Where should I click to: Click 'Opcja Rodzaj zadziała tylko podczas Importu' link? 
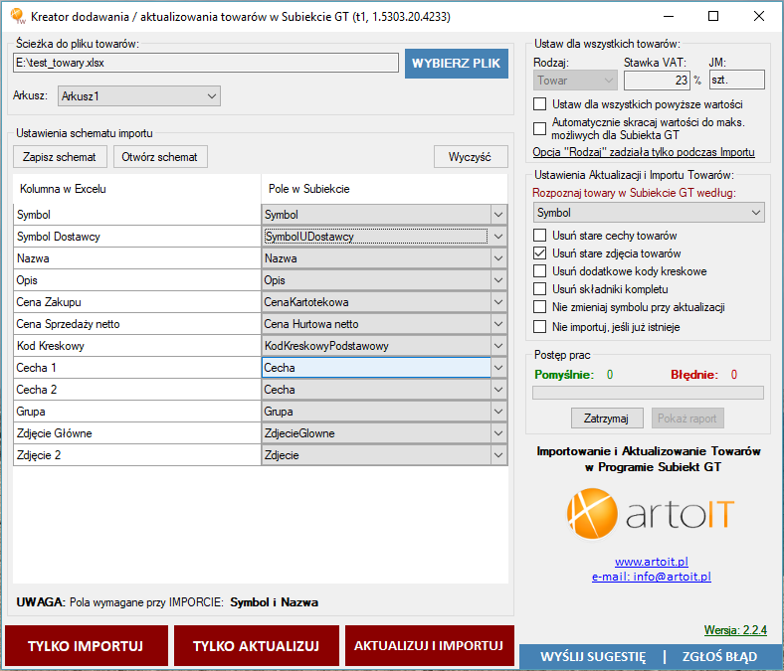[x=644, y=152]
